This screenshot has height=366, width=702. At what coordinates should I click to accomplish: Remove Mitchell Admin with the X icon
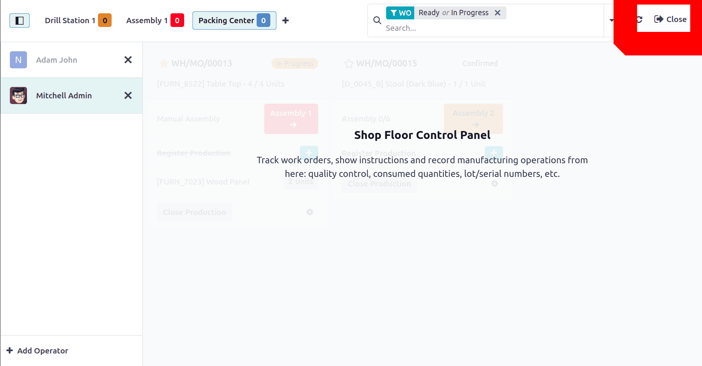coord(128,96)
